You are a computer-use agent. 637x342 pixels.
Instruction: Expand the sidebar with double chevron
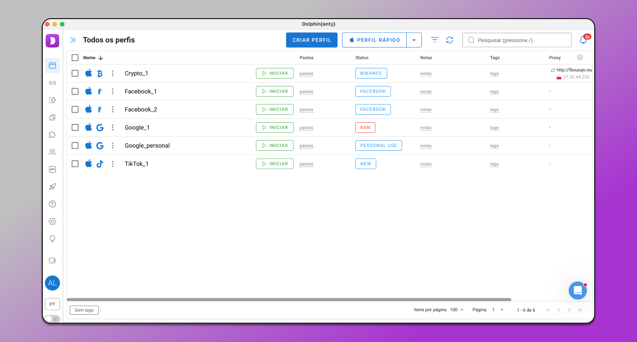click(73, 40)
